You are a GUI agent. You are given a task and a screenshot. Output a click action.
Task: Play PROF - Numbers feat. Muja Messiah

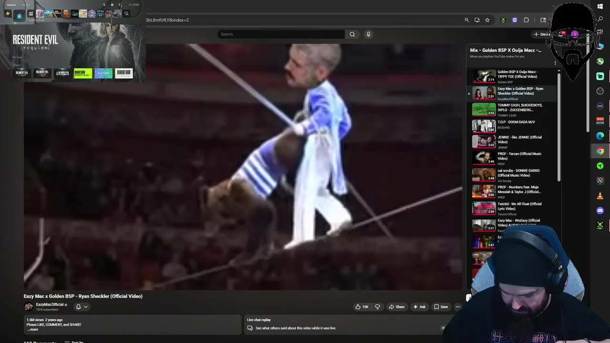[514, 192]
